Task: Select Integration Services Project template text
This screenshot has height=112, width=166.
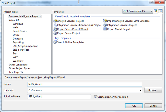Action: pyautogui.click(x=122, y=25)
